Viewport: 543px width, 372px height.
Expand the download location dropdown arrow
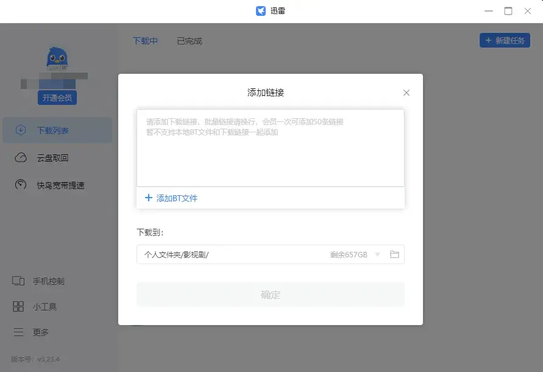point(378,254)
